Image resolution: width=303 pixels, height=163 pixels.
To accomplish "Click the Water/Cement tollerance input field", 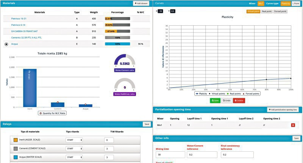I will [202, 155].
